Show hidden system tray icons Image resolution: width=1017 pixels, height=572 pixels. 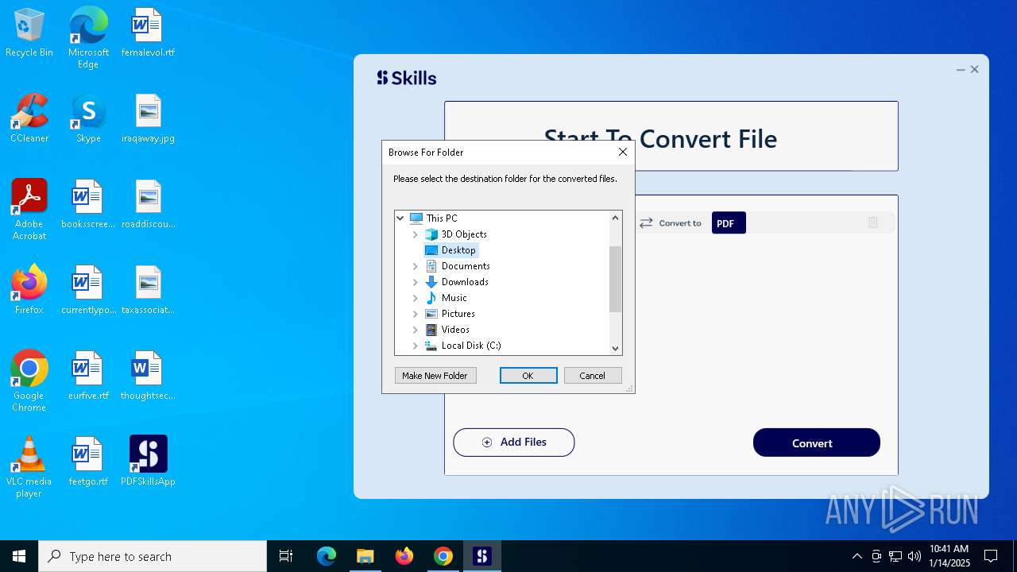tap(857, 556)
